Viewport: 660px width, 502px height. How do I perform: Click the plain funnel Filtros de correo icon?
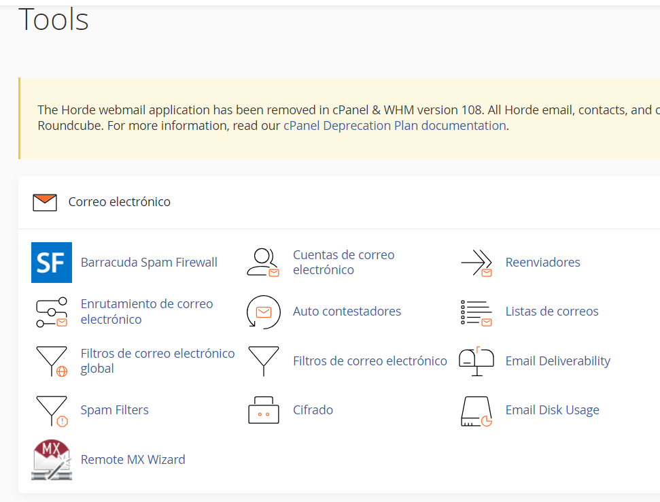264,361
